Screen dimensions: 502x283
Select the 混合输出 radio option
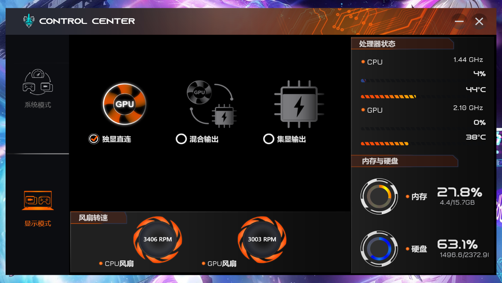pyautogui.click(x=181, y=139)
